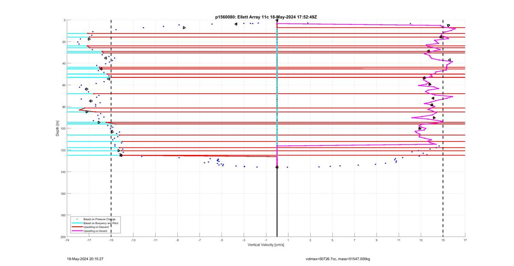Click depth axis tick label '80'
The image size is (514, 266).
(63, 107)
